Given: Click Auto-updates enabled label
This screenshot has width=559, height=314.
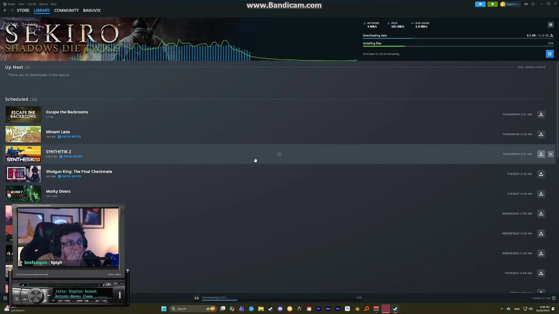Looking at the screenshot, I should point(531,67).
